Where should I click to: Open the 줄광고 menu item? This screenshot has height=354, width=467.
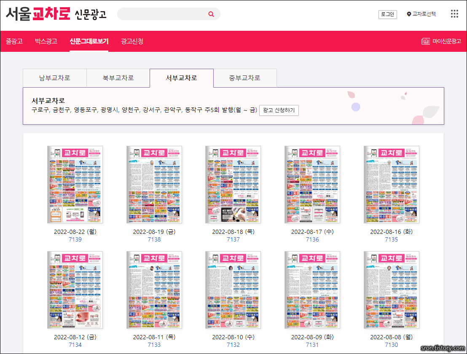[x=14, y=41]
